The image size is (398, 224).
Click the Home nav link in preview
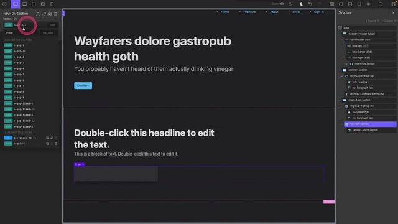point(225,12)
